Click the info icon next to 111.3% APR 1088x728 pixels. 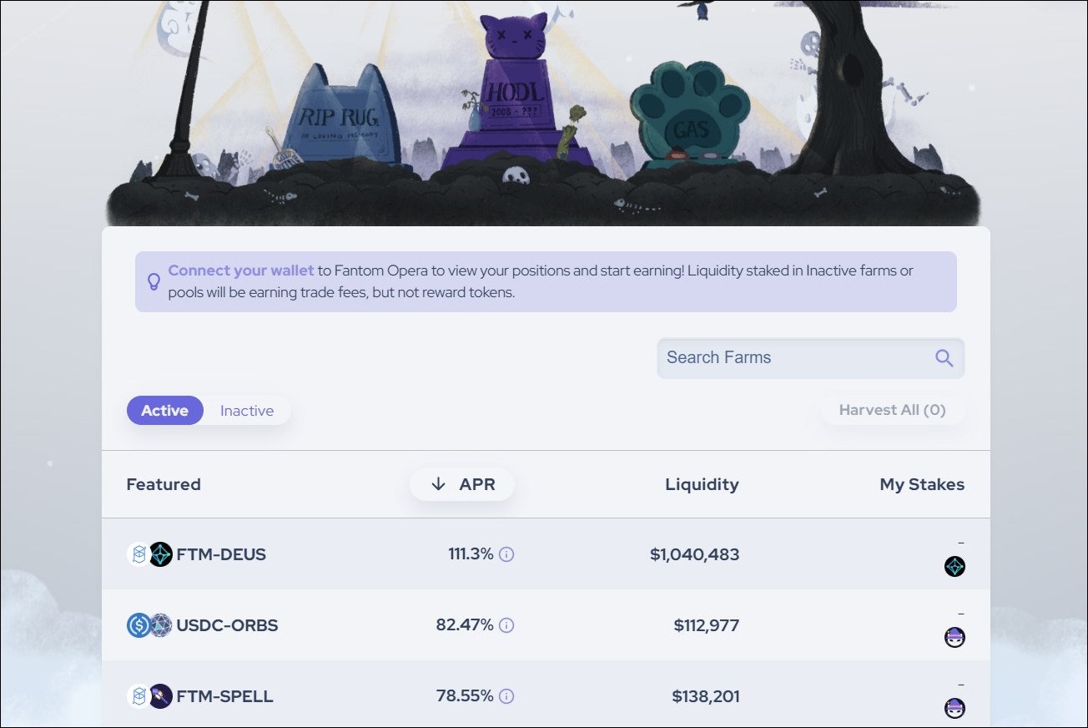point(506,554)
